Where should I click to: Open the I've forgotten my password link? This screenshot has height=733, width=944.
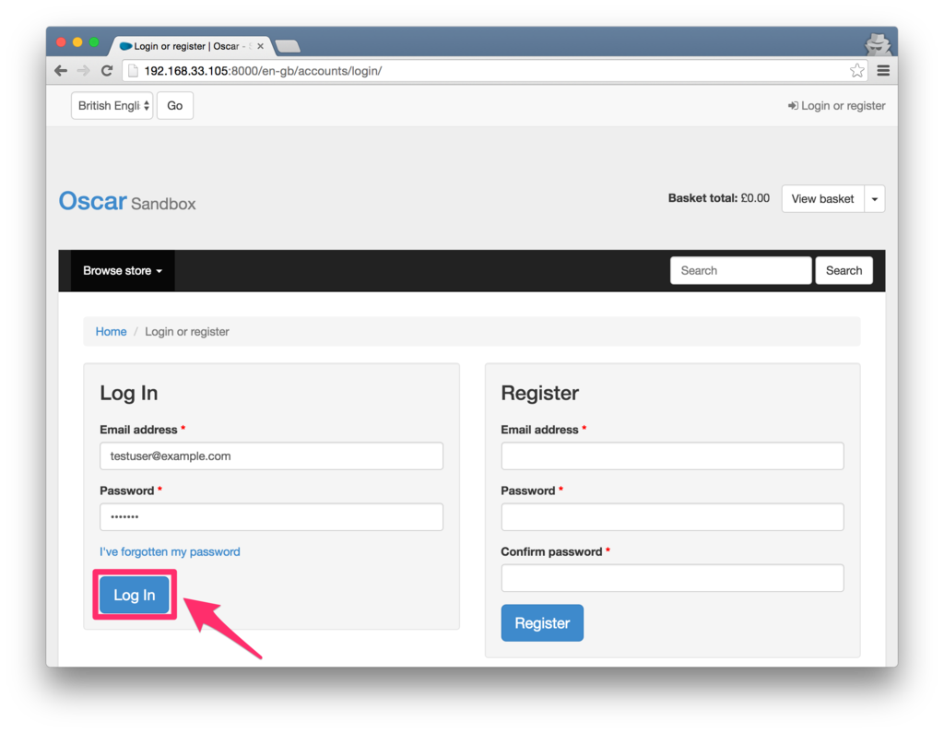[170, 551]
